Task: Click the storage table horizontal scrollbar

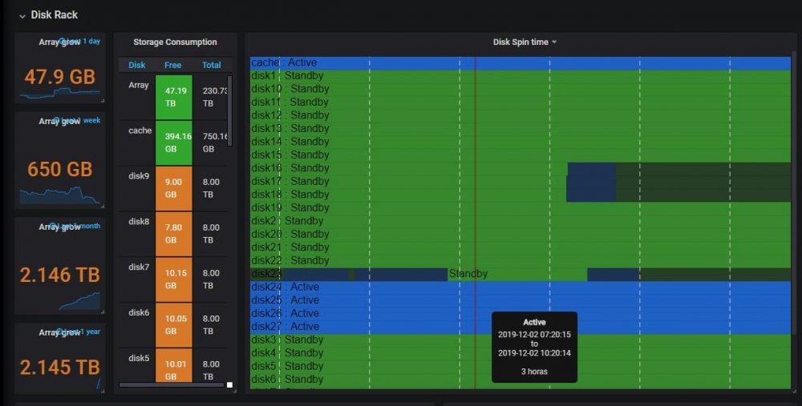Action: click(x=172, y=384)
